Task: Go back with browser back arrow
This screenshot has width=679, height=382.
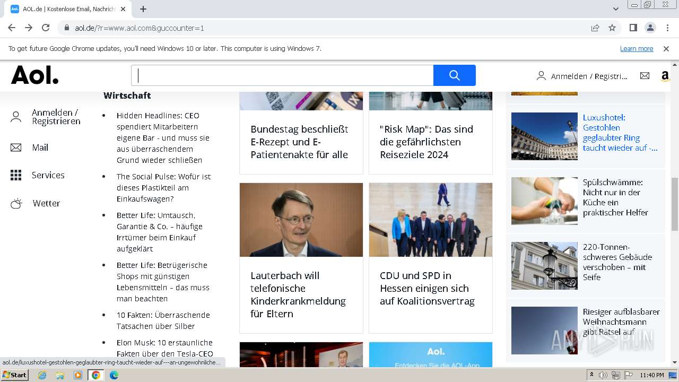Action: [x=12, y=28]
